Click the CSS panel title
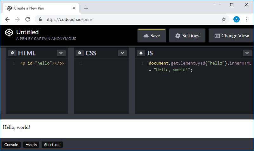The height and width of the screenshot is (151, 254). pyautogui.click(x=91, y=53)
